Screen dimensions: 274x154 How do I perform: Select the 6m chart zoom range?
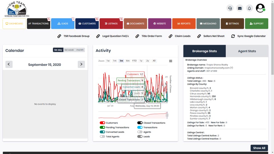(128, 61)
